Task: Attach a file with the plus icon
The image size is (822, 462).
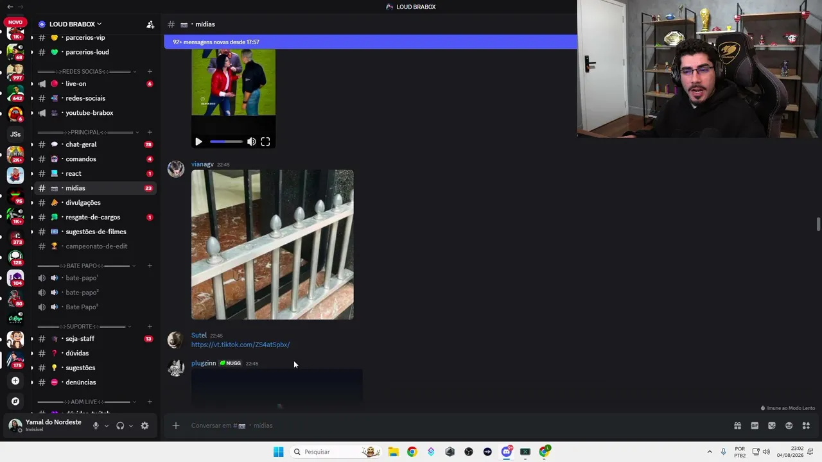Action: click(x=176, y=425)
